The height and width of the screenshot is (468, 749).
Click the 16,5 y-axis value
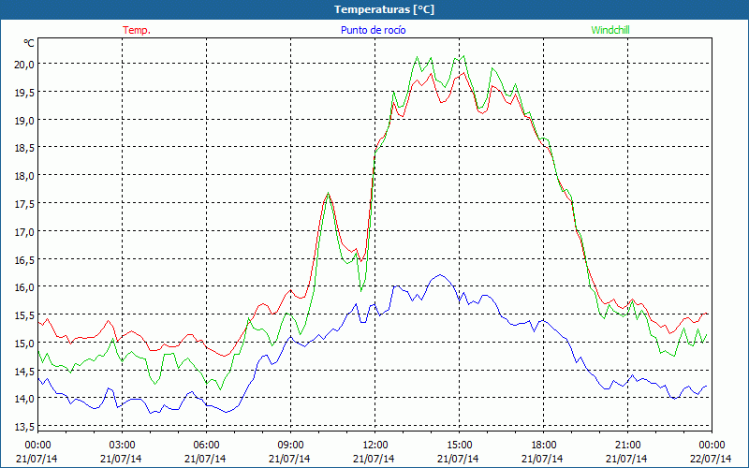coord(25,259)
